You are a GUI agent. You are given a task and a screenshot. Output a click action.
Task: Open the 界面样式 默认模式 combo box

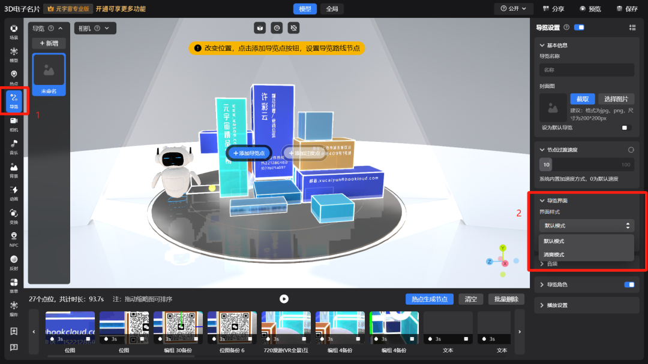click(586, 226)
